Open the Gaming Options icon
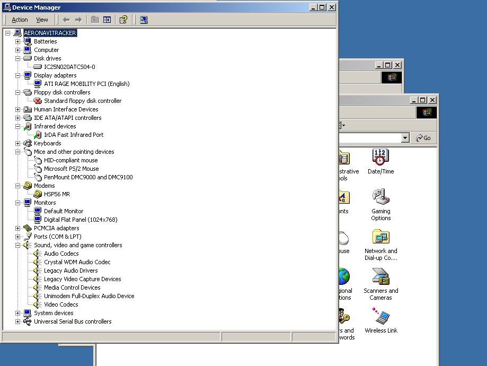 (380, 204)
